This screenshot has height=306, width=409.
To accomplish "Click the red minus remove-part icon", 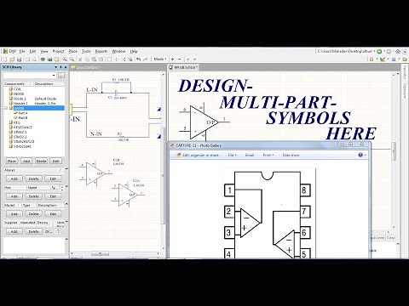I will pyautogui.click(x=179, y=59).
